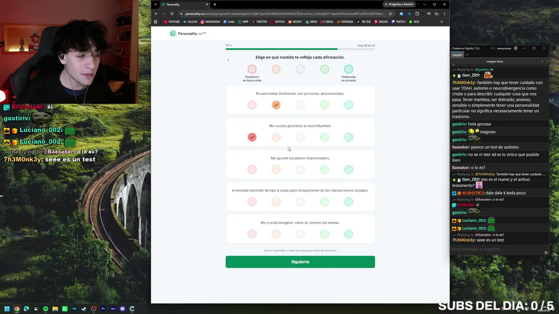Open Entrada bookmark in bookmarks bar
The image size is (559, 314).
coord(345,22)
